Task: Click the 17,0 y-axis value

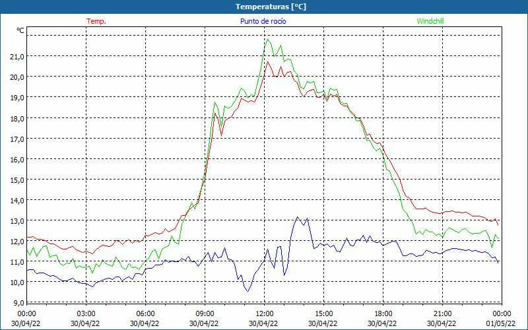Action: coord(17,139)
